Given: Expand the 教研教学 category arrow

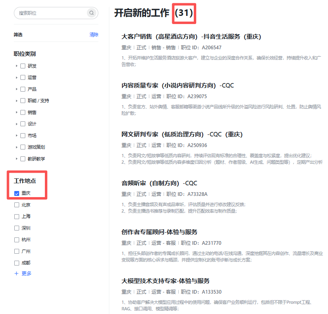Looking at the screenshot, I should click(x=17, y=159).
